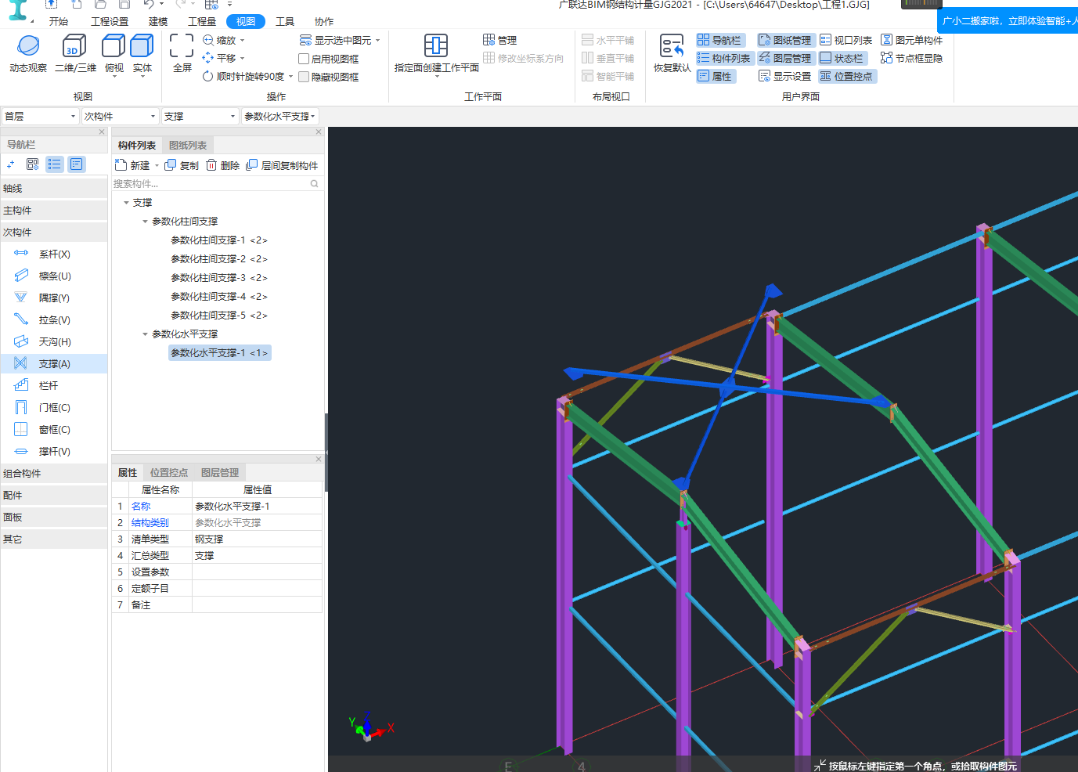Click 删除 delete component button
This screenshot has width=1078, height=772.
click(x=223, y=165)
